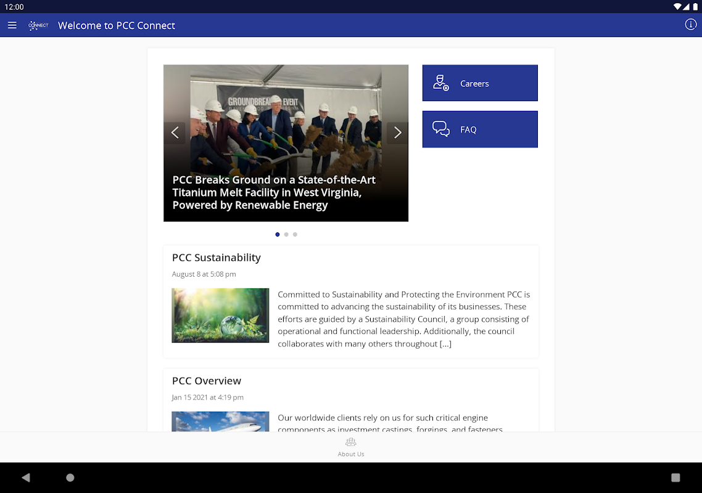Open the PCC Sustainability article title

coord(217,258)
